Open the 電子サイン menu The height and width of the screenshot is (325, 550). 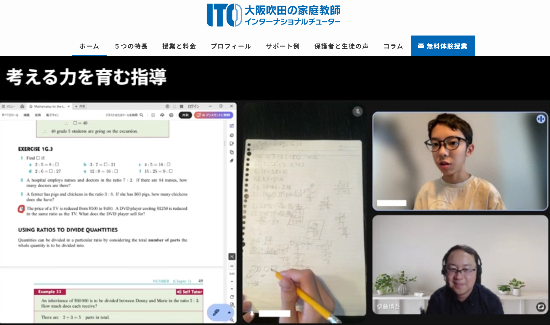(x=52, y=115)
